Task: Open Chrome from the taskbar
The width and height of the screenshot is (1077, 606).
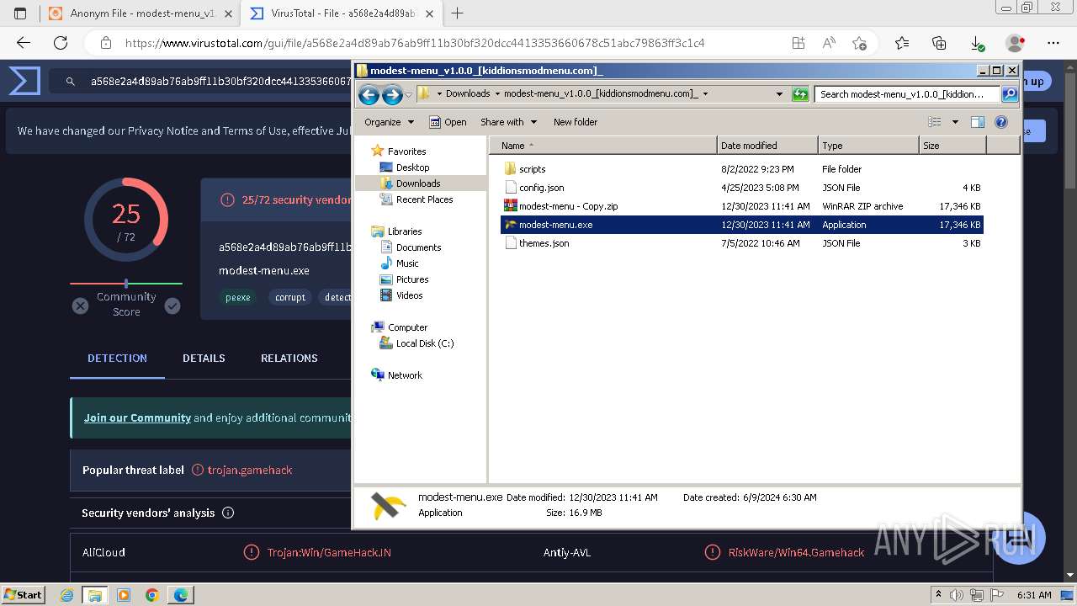Action: [152, 595]
